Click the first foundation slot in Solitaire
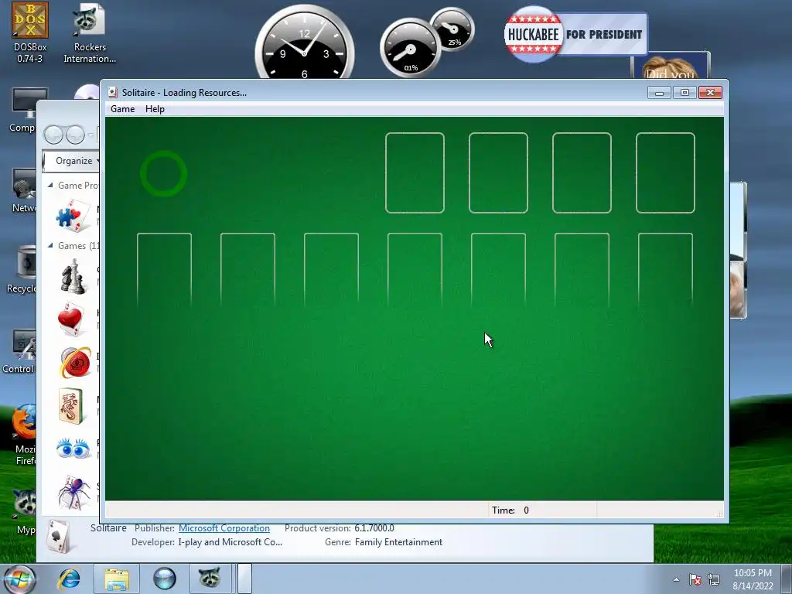The image size is (792, 594). pyautogui.click(x=415, y=172)
